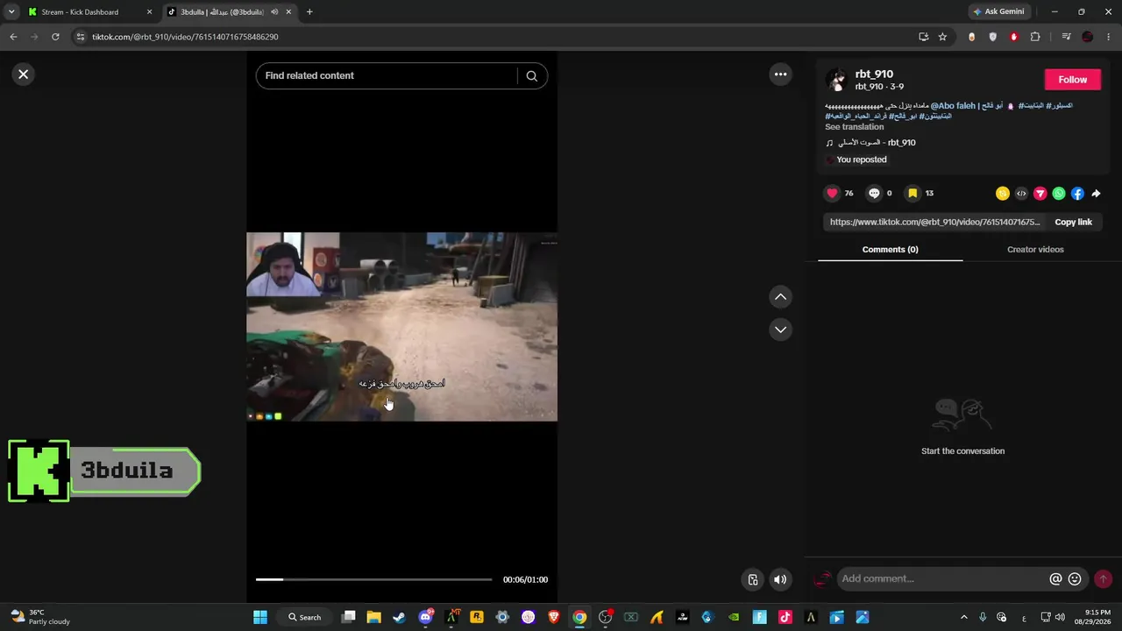Mute the video with the speaker button
The width and height of the screenshot is (1122, 631).
click(x=780, y=579)
